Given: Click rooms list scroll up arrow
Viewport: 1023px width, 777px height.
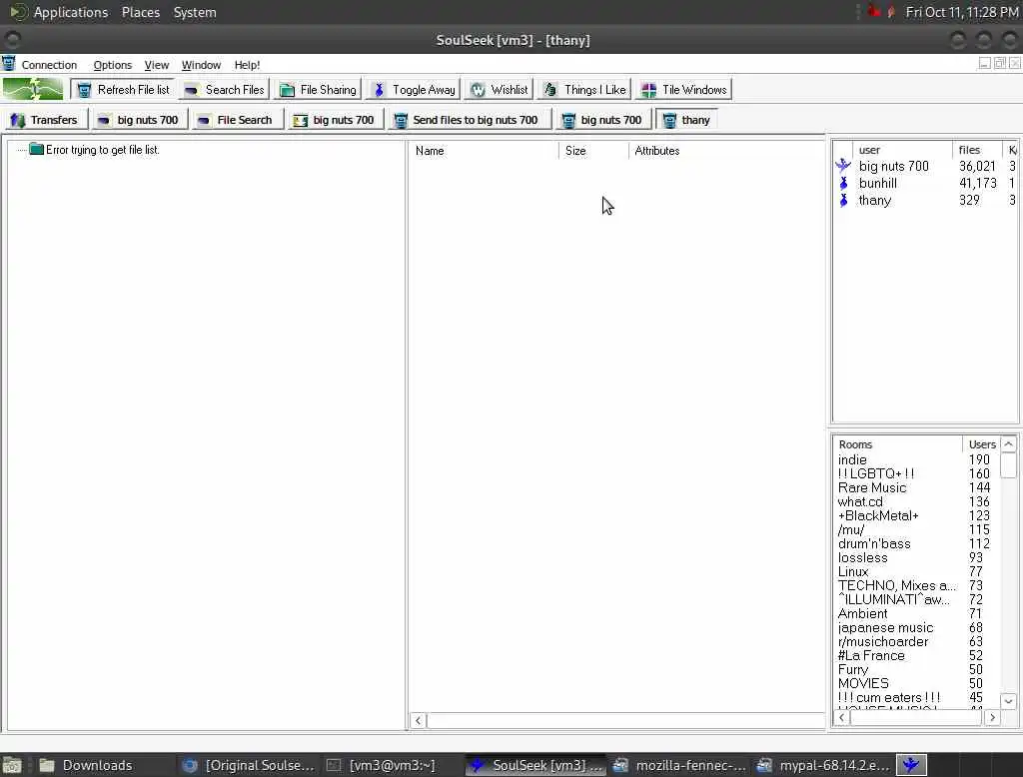Looking at the screenshot, I should click(x=1009, y=444).
